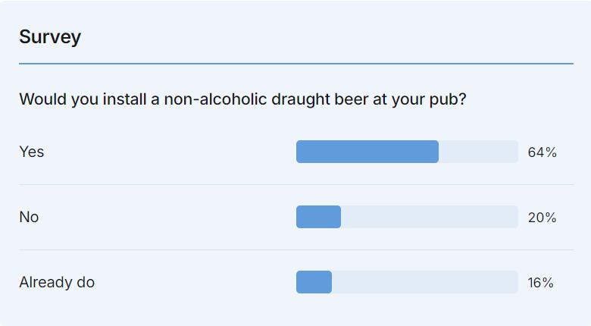Click the empty part of the Already do bar
Image resolution: width=591 pixels, height=326 pixels.
click(424, 282)
